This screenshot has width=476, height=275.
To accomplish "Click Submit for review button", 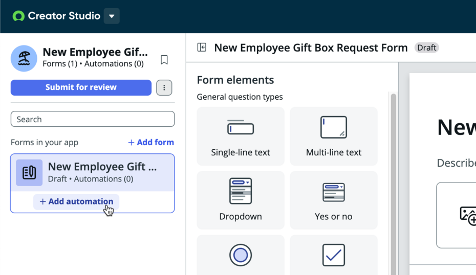I will tap(81, 87).
